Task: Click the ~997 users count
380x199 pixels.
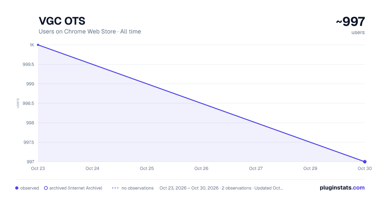Action: (x=350, y=22)
